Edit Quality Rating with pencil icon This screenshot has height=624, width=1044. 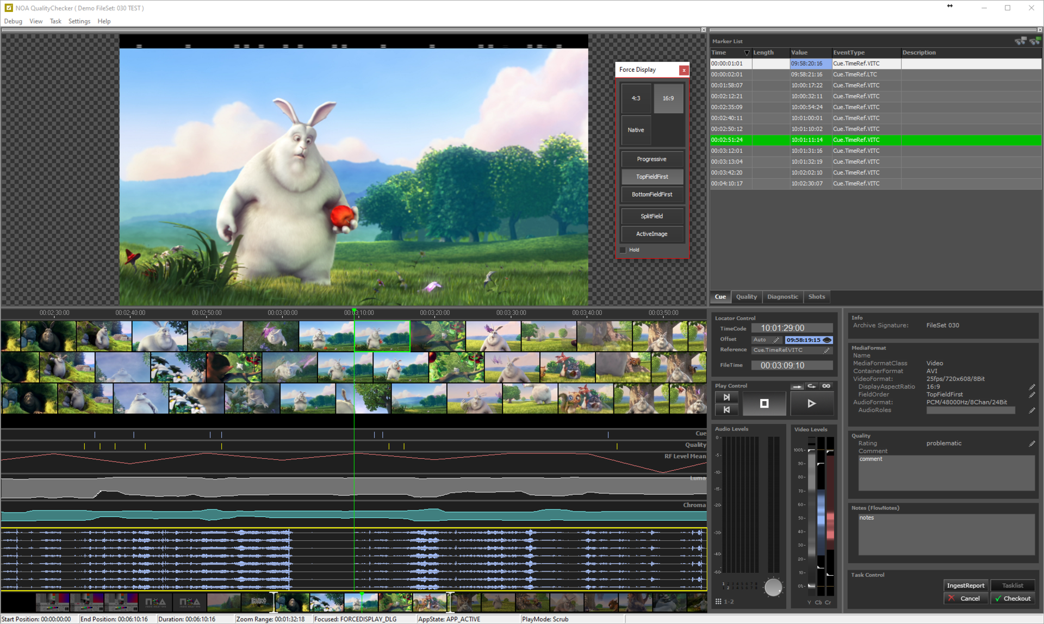click(1032, 444)
